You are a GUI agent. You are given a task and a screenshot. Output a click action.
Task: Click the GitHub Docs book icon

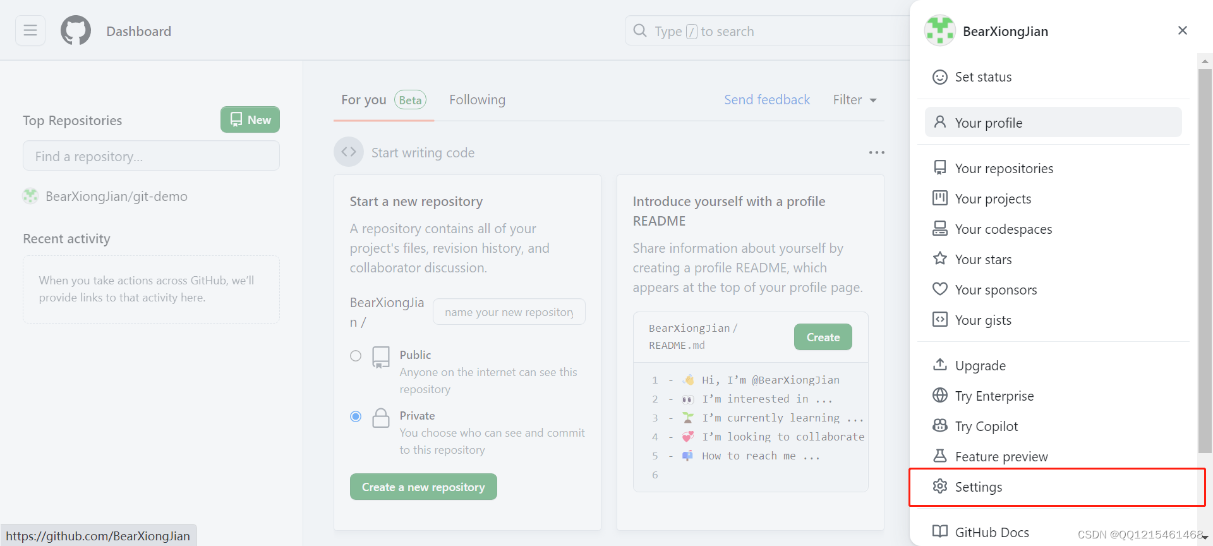pos(940,531)
